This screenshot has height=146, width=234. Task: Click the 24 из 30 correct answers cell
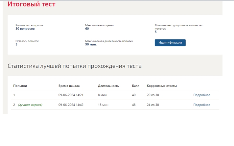point(153,105)
